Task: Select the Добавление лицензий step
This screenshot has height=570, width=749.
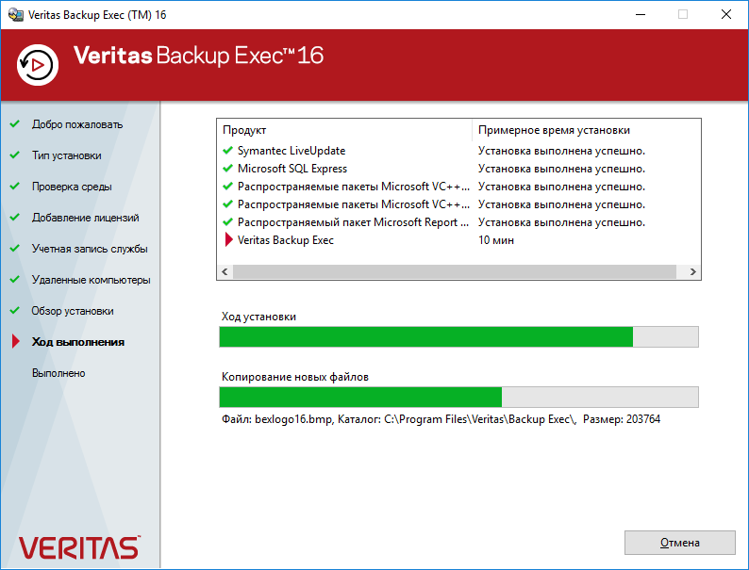Action: pyautogui.click(x=86, y=218)
